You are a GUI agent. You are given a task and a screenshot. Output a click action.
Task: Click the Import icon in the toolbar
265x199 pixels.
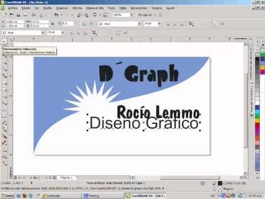[x=79, y=15]
